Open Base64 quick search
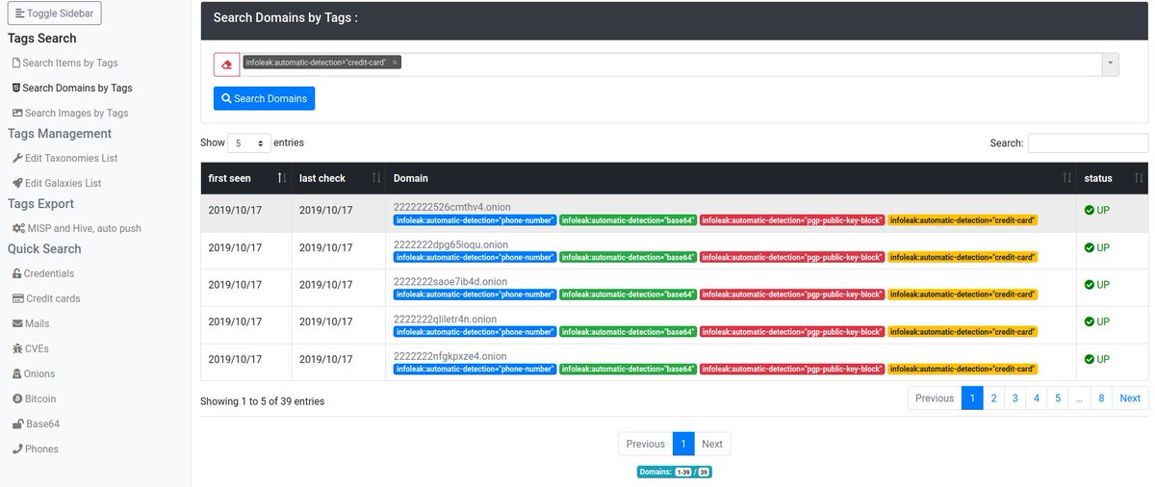 click(43, 423)
